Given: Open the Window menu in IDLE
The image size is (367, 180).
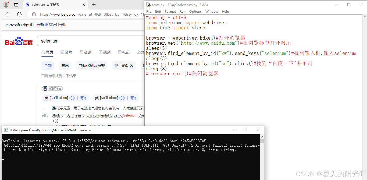Looking at the screenshot, I should [x=212, y=11].
